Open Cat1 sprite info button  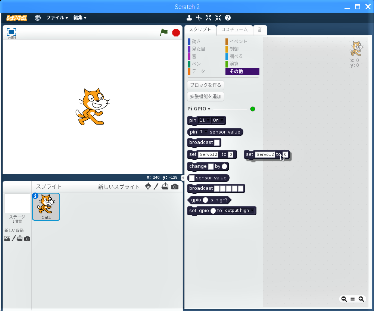point(35,196)
